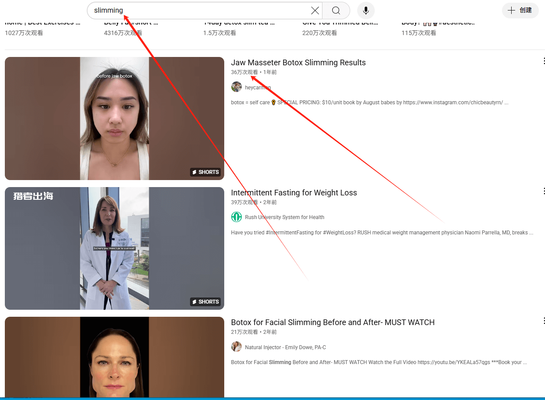Click "39万次观看 • 2年前" under Intermittent Fasting
Viewport: 545px width, 400px height.
pyautogui.click(x=254, y=202)
